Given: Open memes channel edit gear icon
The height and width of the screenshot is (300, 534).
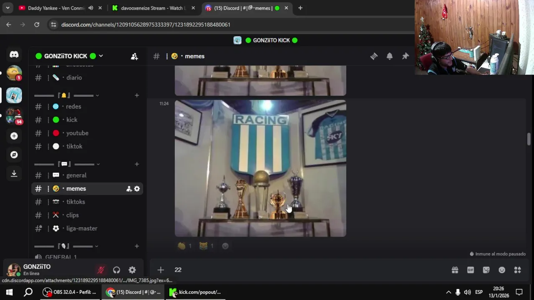Looking at the screenshot, I should tap(137, 189).
